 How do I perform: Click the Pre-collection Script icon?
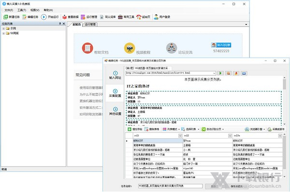pos(270,129)
